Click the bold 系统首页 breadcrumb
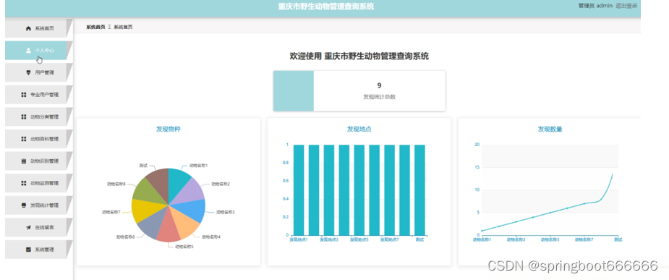This screenshot has height=280, width=669. (95, 27)
